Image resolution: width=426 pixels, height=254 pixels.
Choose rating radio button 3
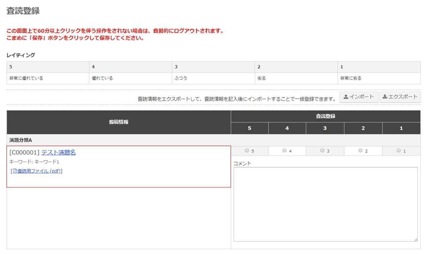coord(322,151)
